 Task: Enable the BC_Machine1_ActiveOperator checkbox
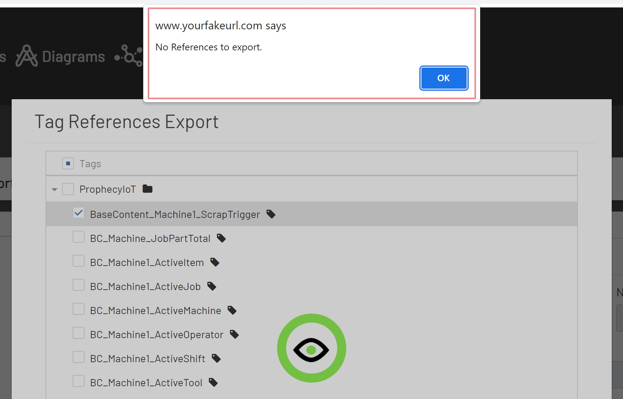pos(79,333)
